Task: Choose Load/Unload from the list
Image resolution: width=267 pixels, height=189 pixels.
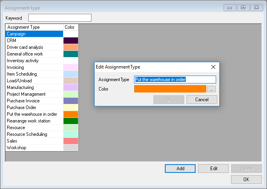Action: click(x=34, y=81)
